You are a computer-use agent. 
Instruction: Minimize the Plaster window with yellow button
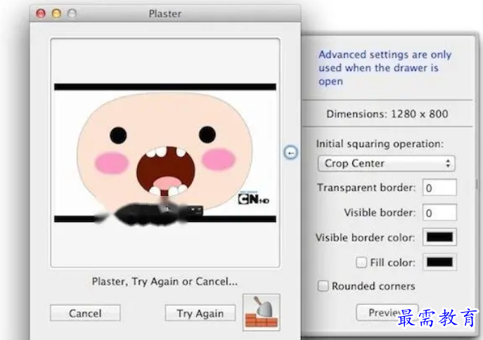click(56, 13)
